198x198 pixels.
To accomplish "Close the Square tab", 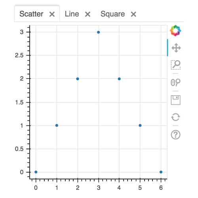I will pos(133,14).
